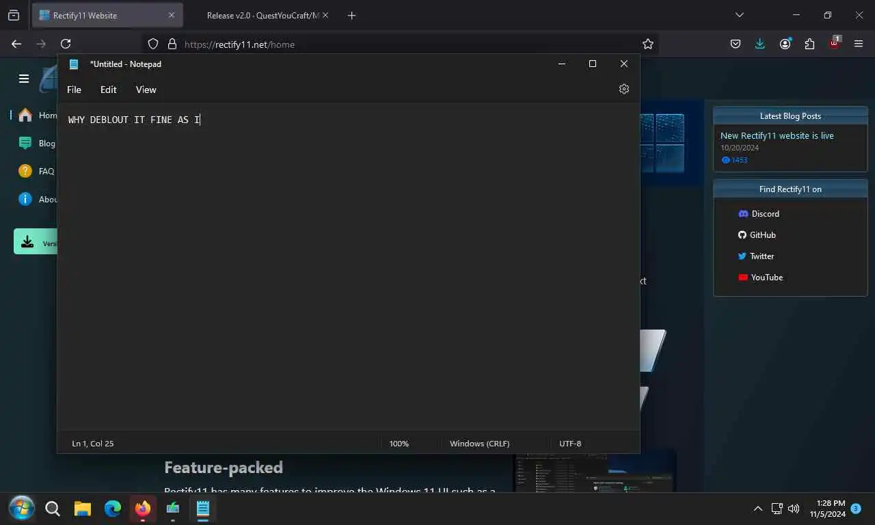The image size is (875, 525).
Task: Open the Firefox application menu
Action: pos(859,44)
